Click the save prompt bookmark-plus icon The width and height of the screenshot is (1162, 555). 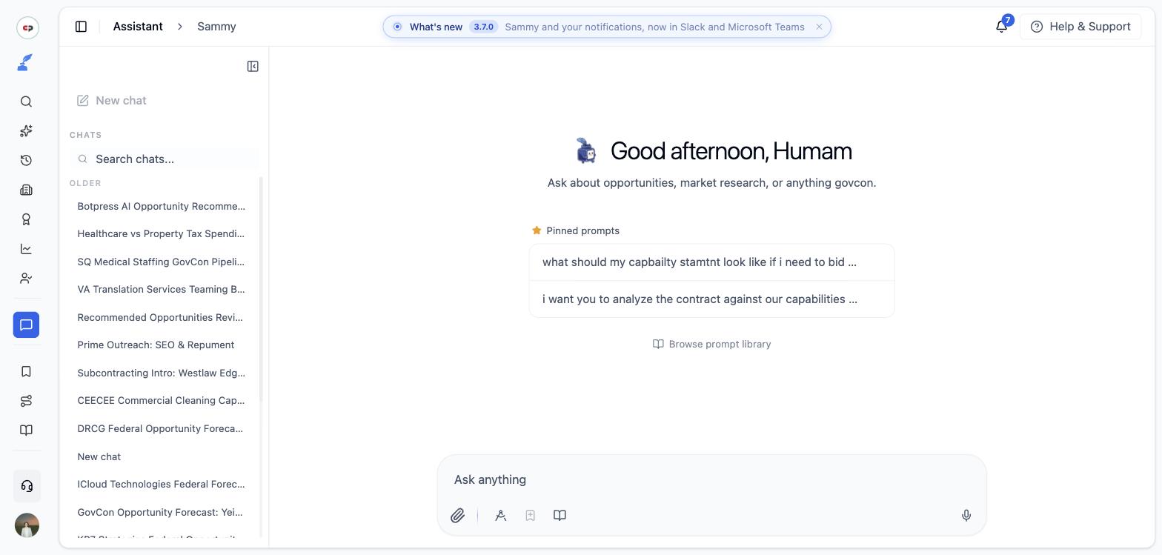click(531, 516)
